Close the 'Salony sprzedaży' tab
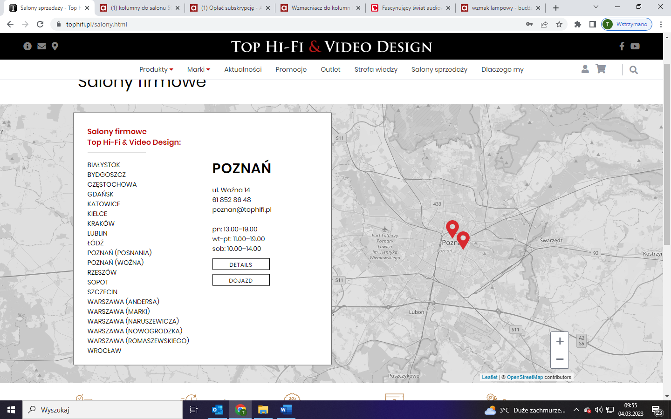Screen dimensions: 671x419 coord(87,8)
